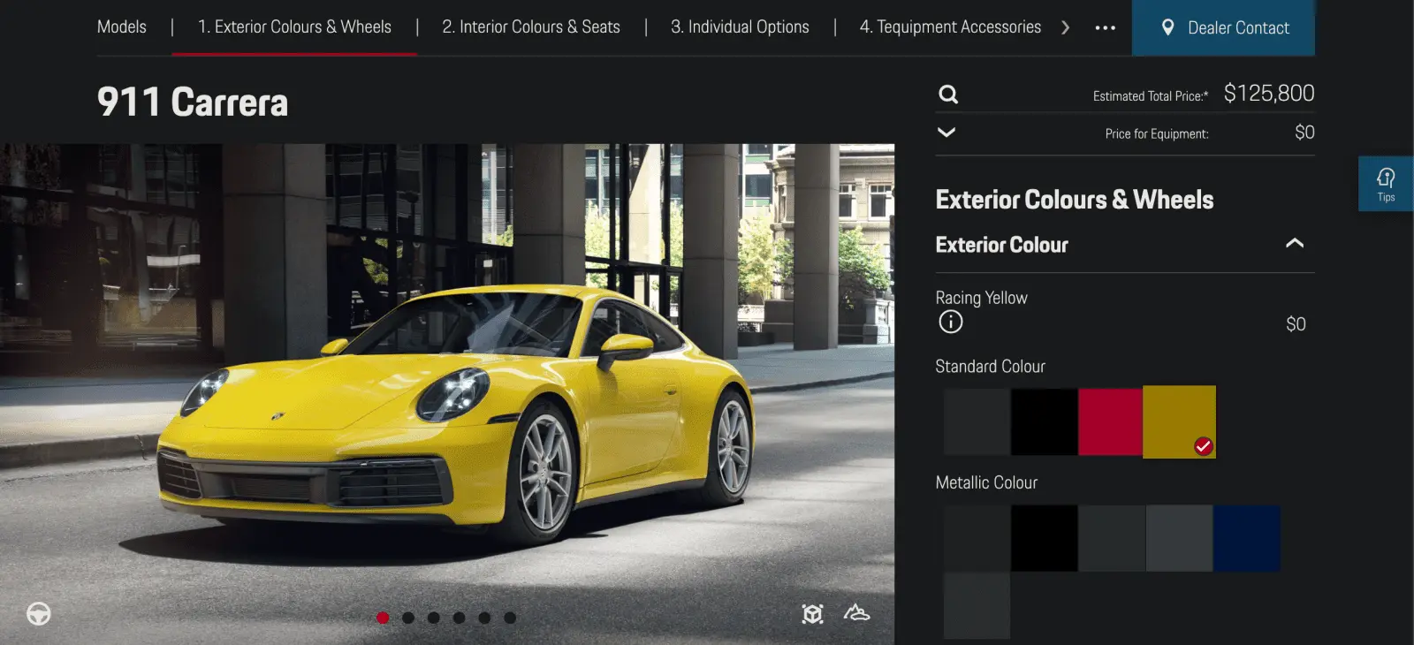Screen dimensions: 1414x645
Task: Collapse the Exterior Colour section
Action: tap(1294, 243)
